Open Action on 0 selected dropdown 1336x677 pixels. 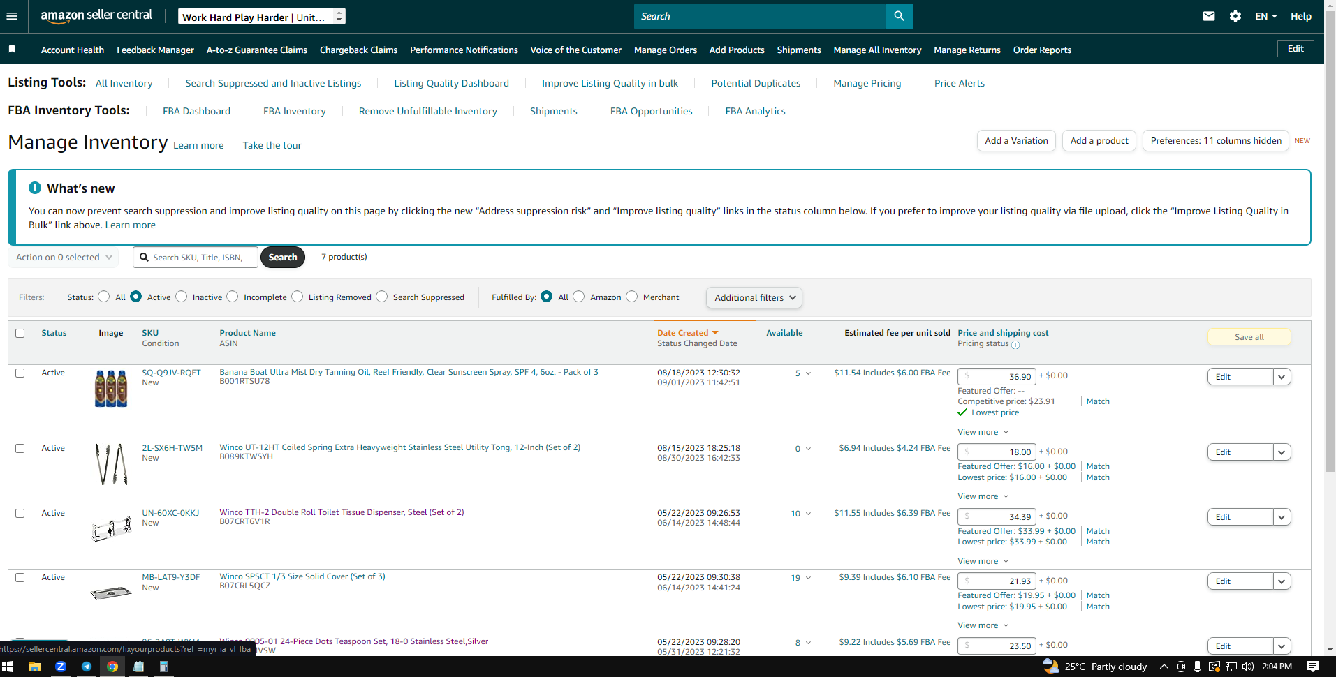tap(64, 258)
